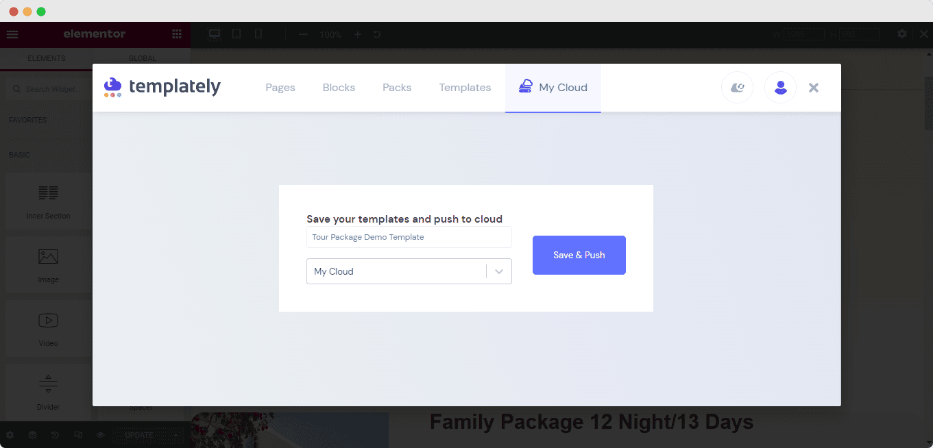933x448 pixels.
Task: Zoom out with the minus icon
Action: coord(303,34)
